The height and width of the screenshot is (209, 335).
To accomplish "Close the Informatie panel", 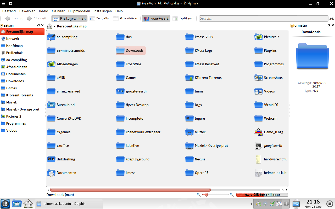I will [333, 25].
